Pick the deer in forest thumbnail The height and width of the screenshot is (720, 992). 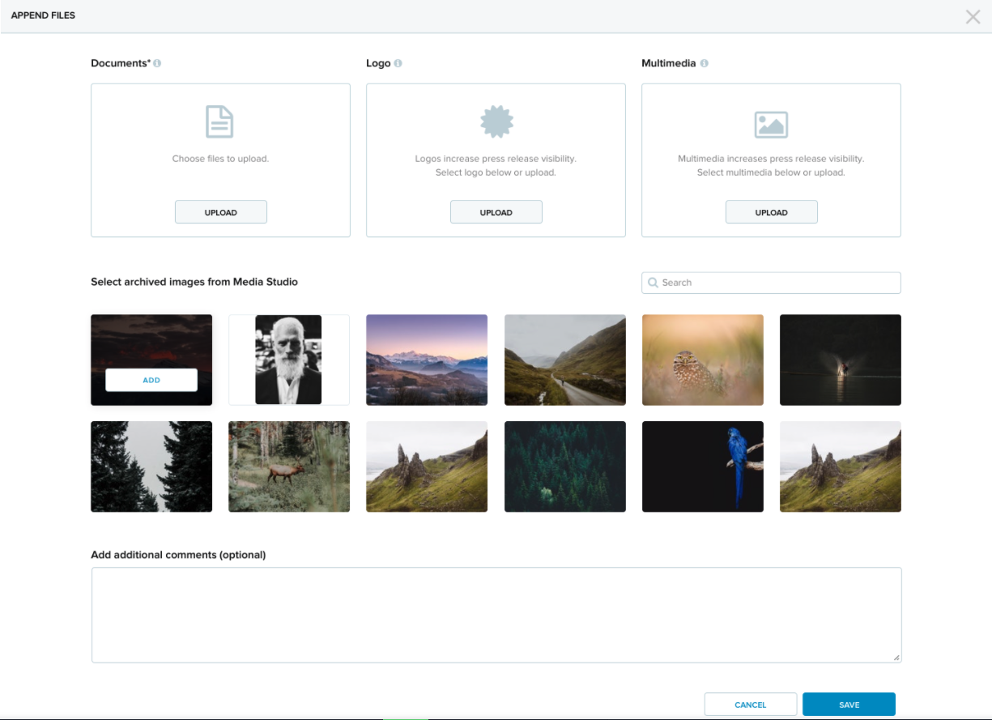[288, 467]
